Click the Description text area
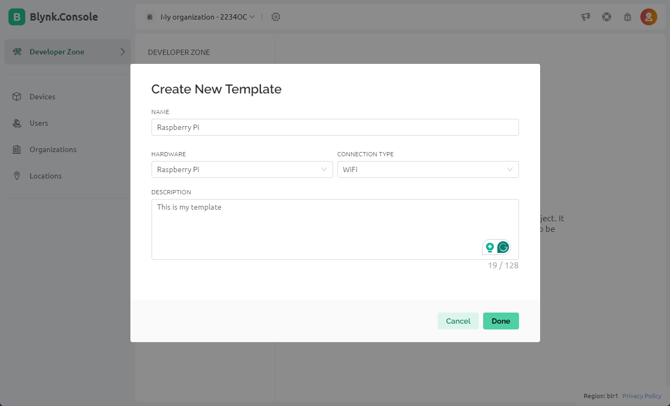Screen dimensions: 670x406 pyautogui.click(x=335, y=229)
